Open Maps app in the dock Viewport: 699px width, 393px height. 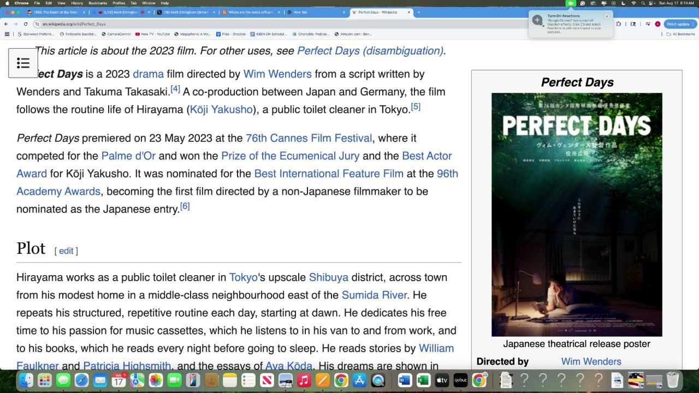click(x=137, y=380)
